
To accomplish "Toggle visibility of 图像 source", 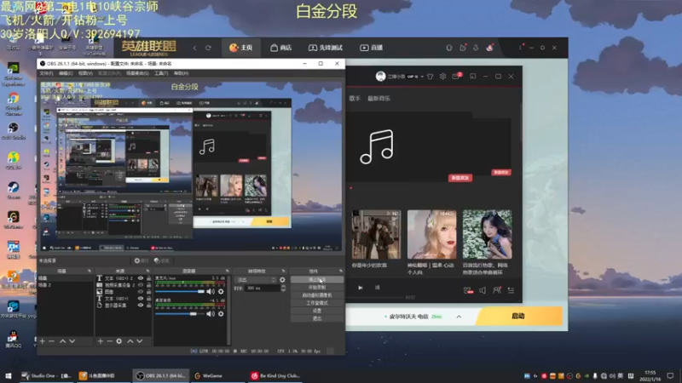I will 141,292.
